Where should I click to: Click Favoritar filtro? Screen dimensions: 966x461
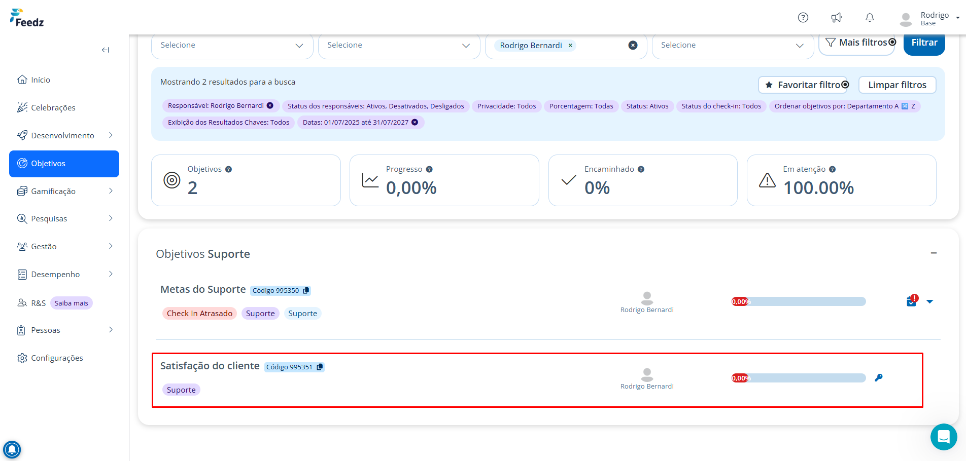(x=804, y=85)
